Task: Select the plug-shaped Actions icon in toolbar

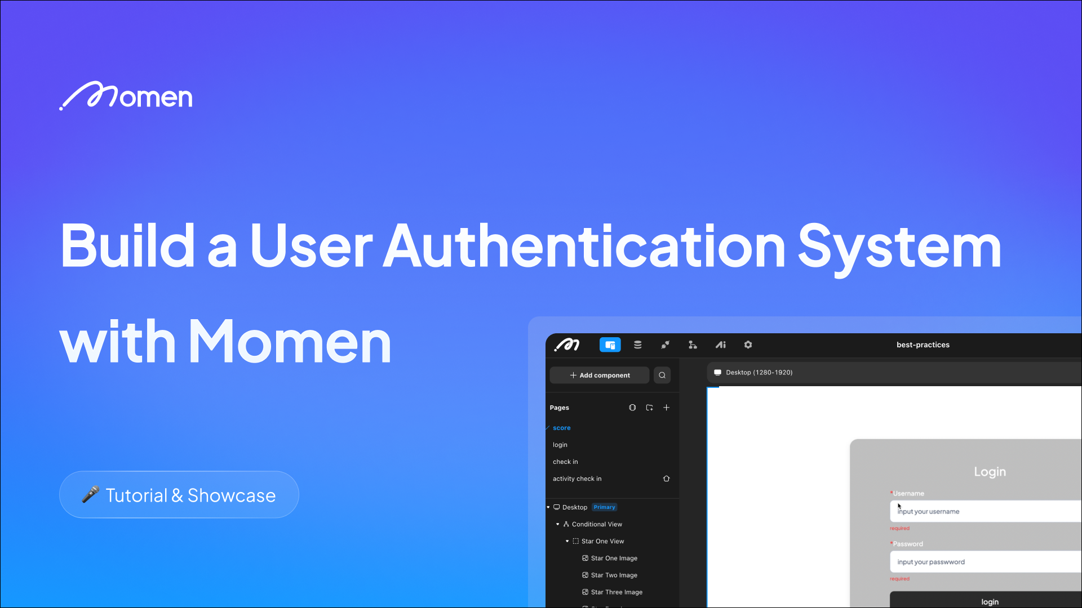Action: coord(665,345)
